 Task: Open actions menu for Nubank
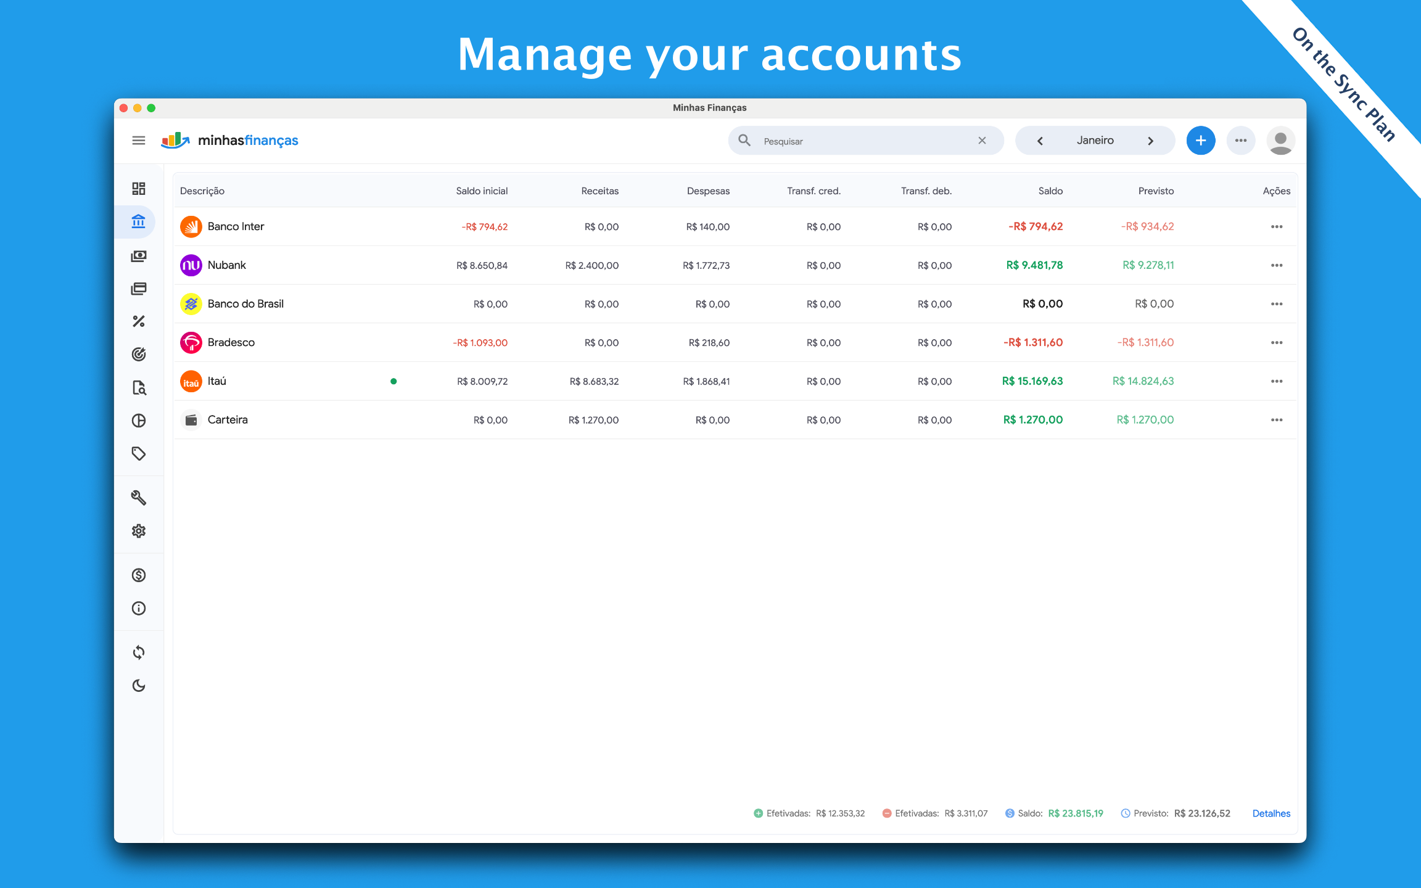click(1277, 265)
